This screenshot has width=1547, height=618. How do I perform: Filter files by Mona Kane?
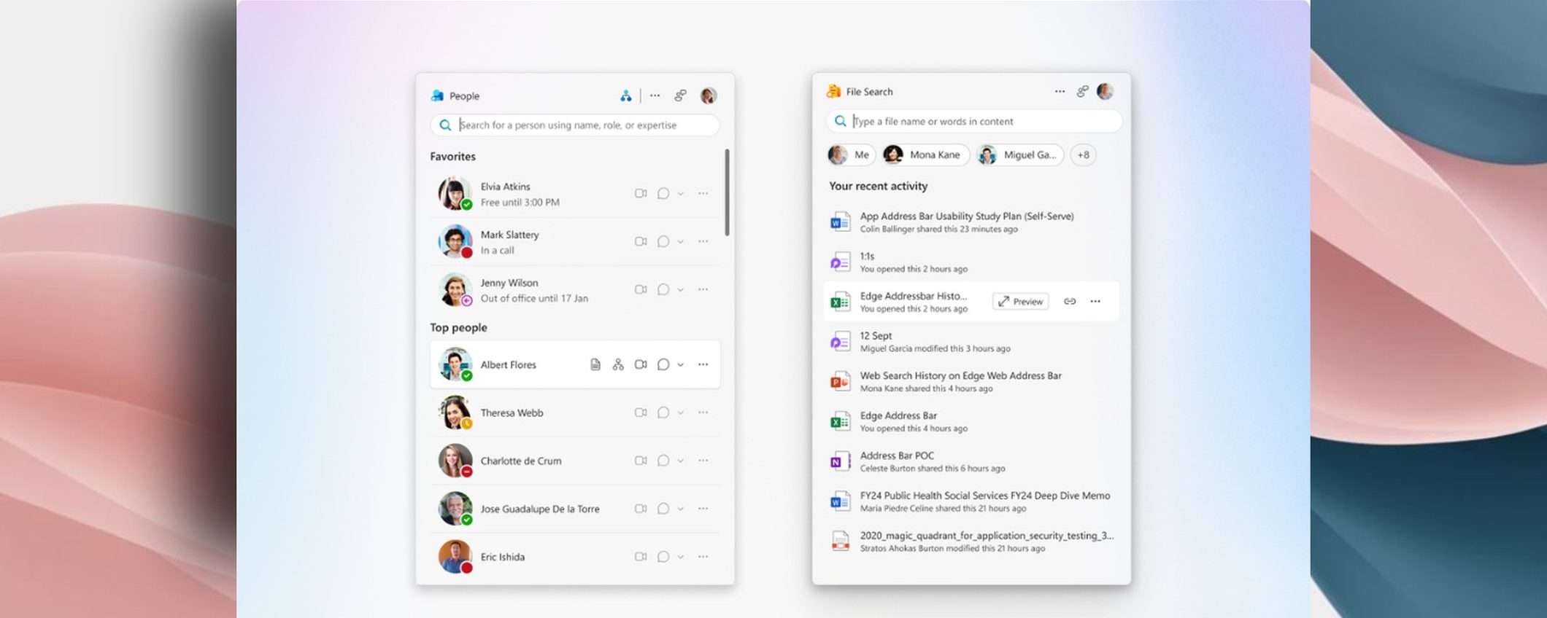[925, 154]
